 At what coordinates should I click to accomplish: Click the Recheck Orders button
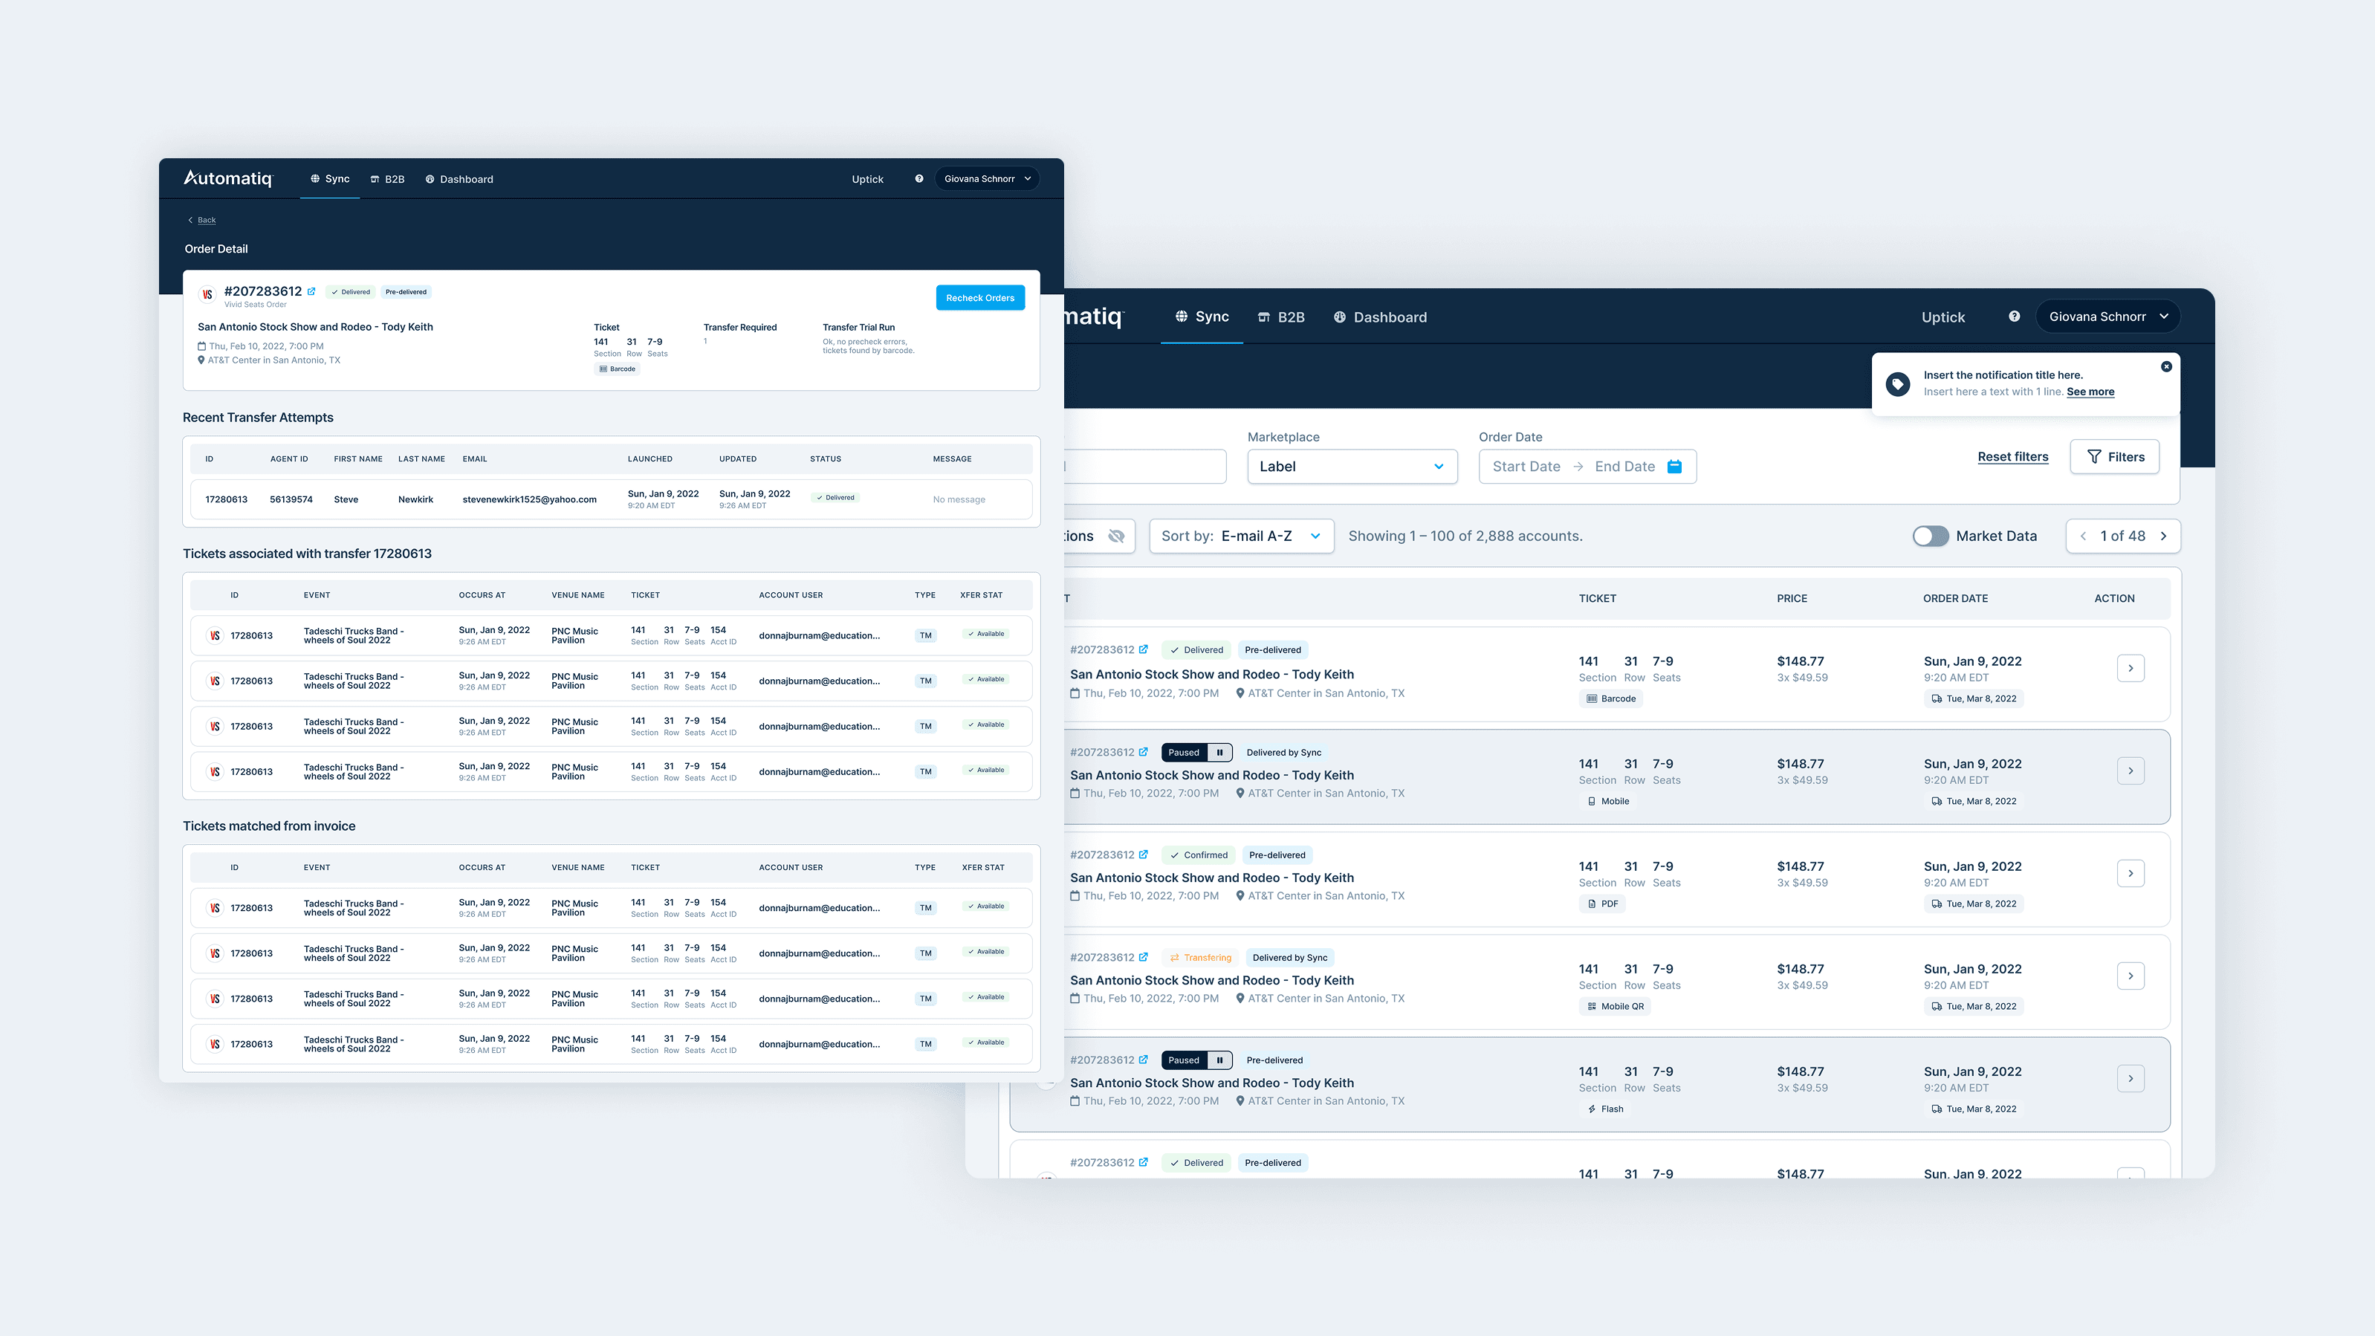click(979, 298)
